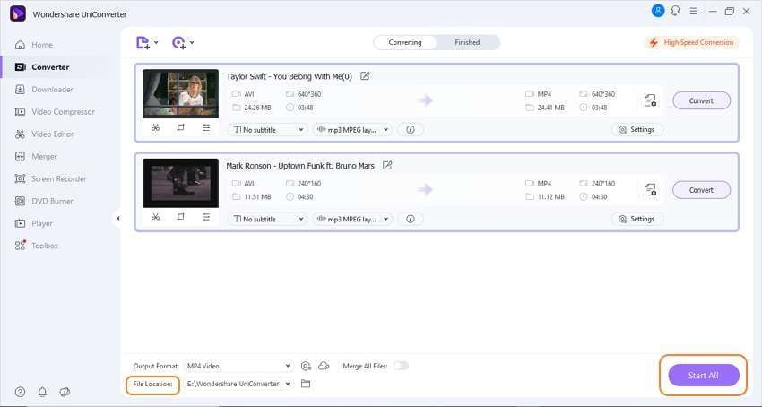Open Merger in the sidebar
Screen dimensions: 762x407
(x=37, y=157)
